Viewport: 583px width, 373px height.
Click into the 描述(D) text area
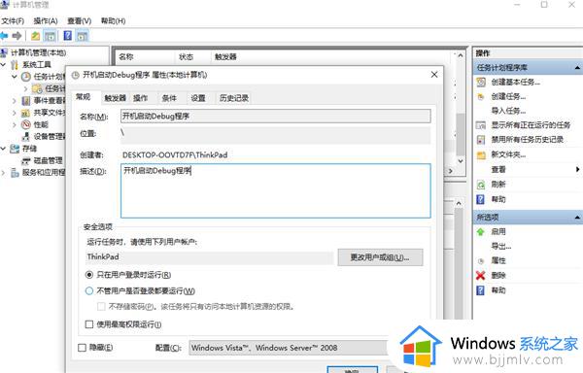point(276,190)
